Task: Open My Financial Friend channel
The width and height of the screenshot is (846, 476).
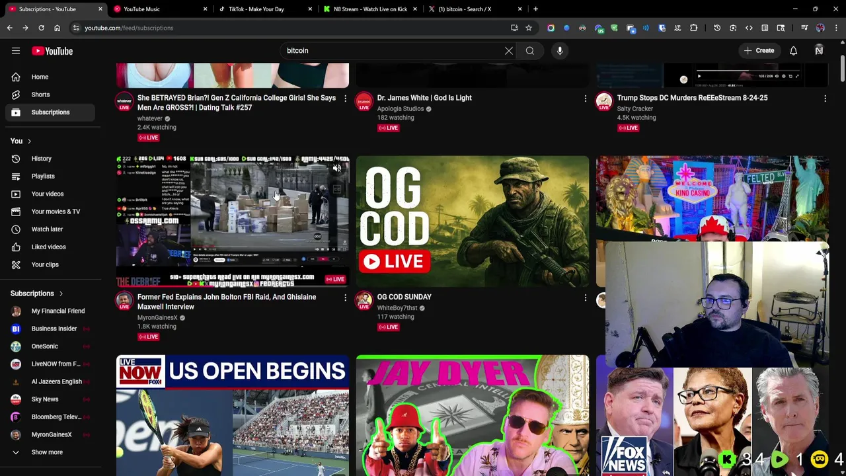Action: pyautogui.click(x=50, y=311)
